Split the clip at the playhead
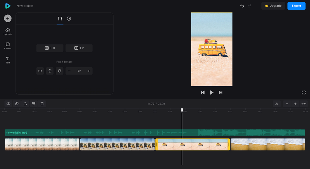This screenshot has height=169, width=310. tap(8, 104)
